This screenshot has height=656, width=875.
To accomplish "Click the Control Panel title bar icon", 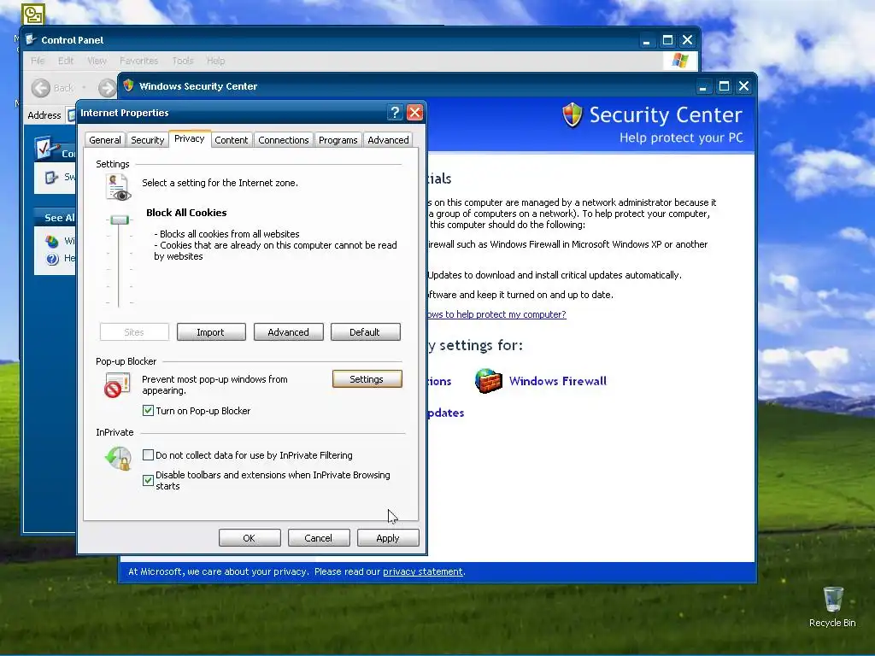I will (x=32, y=39).
